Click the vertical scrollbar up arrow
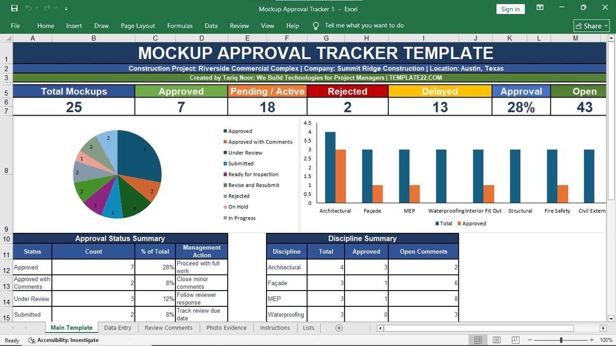 611,38
